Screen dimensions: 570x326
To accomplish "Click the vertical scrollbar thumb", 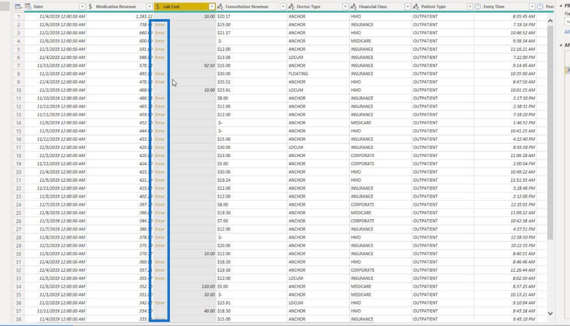I will (550, 133).
